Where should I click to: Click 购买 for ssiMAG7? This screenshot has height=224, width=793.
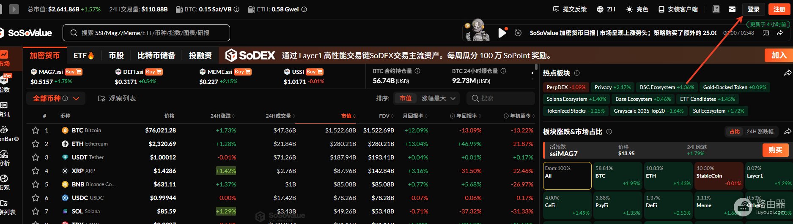coord(775,150)
